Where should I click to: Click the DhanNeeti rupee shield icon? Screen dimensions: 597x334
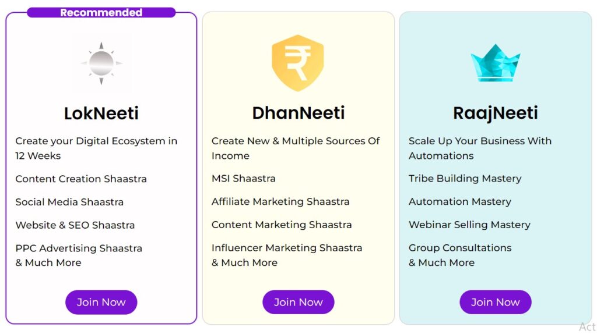click(x=298, y=63)
